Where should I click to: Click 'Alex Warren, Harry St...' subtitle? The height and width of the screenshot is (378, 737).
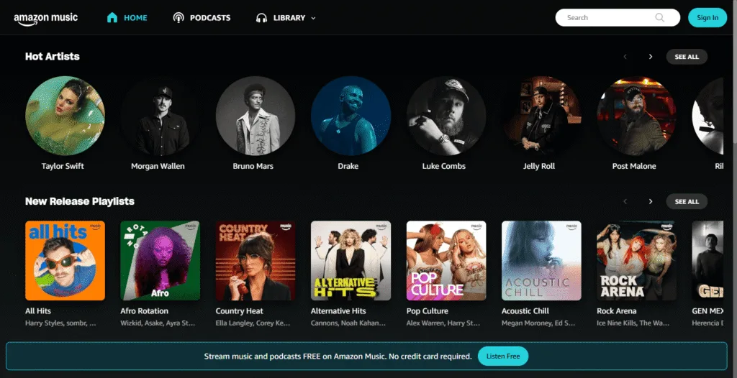coord(443,323)
